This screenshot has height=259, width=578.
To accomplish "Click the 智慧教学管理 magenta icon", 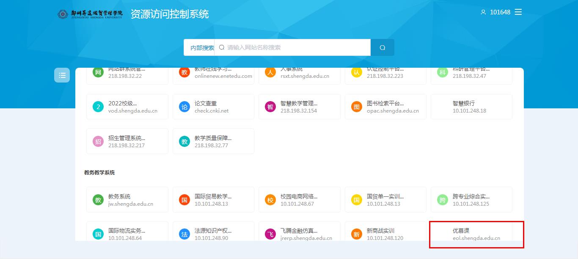I will 270,107.
